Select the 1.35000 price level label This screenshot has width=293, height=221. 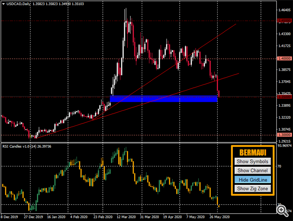coord(284,97)
